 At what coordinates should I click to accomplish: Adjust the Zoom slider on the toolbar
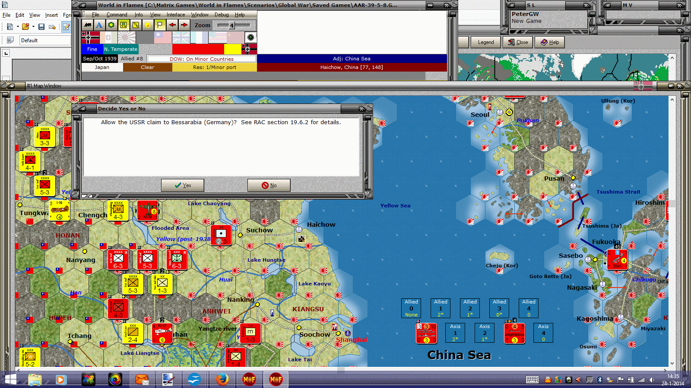click(231, 25)
